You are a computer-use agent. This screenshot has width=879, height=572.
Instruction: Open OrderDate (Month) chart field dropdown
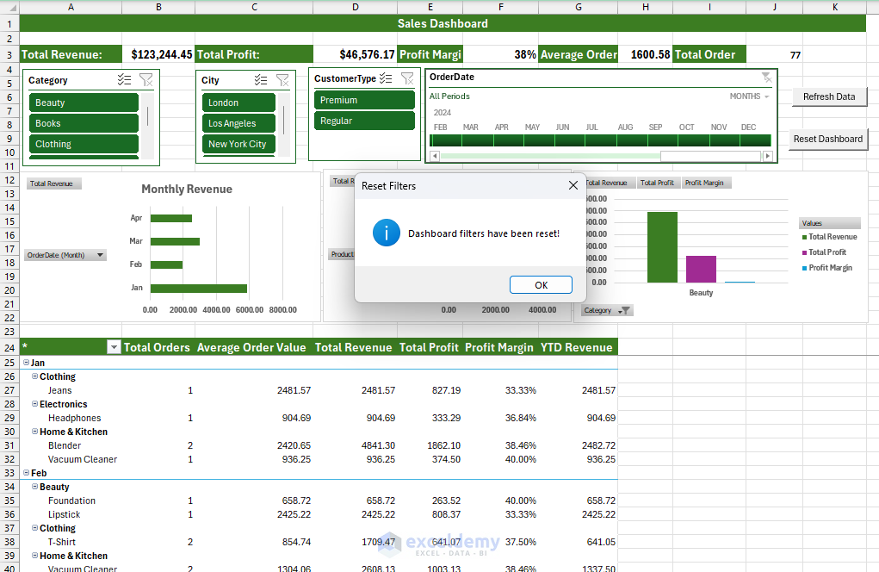tap(65, 255)
